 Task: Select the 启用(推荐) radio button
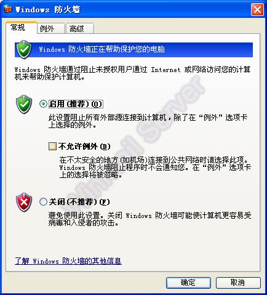(x=43, y=104)
